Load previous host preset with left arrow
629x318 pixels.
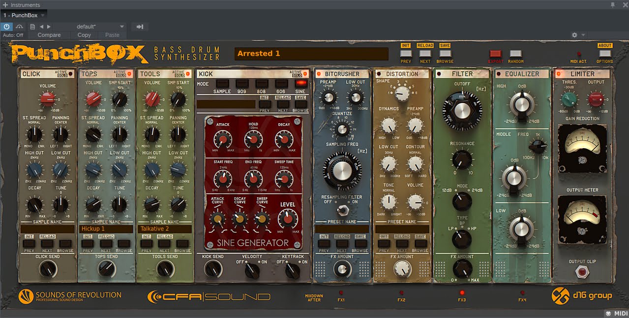[41, 26]
